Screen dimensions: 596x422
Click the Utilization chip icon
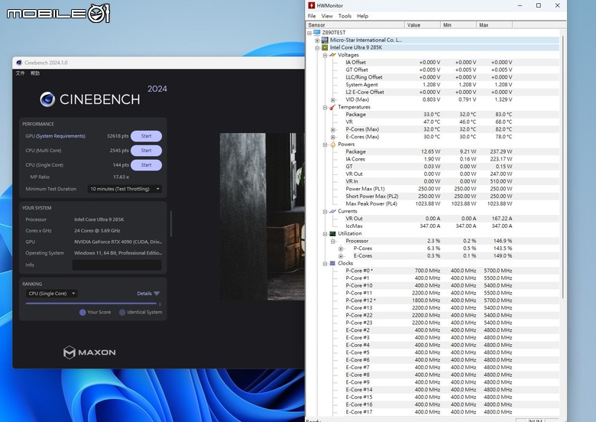click(332, 234)
